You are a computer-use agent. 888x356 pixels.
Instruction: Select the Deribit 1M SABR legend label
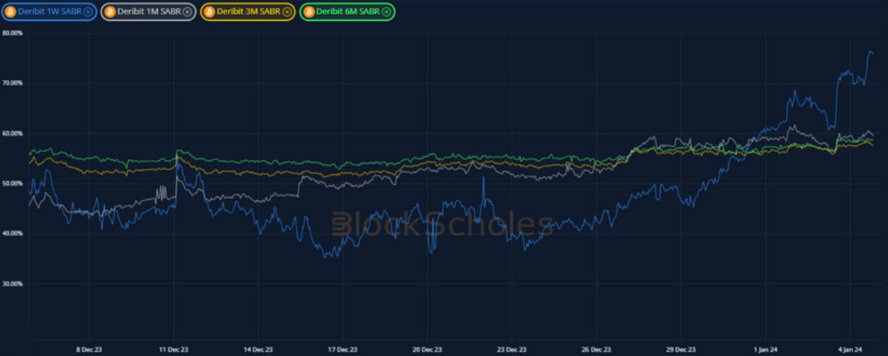coord(149,12)
